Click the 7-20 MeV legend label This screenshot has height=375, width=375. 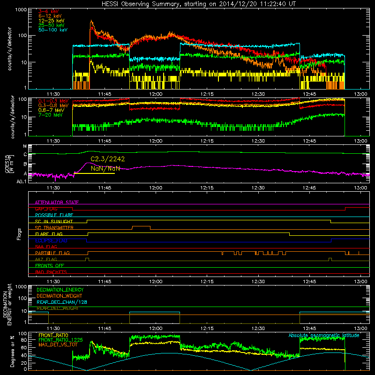[x=51, y=115]
